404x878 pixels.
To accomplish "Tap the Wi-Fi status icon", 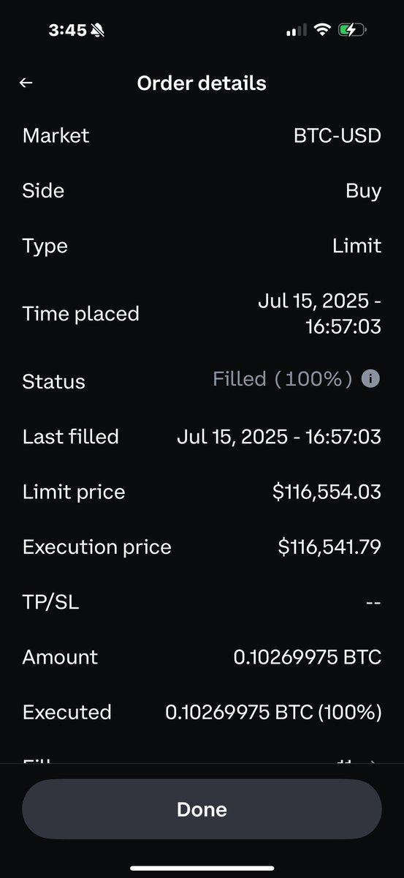I will coord(321,30).
